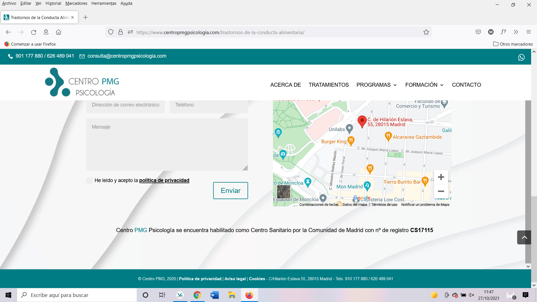Open the Herramientas menu
This screenshot has width=537, height=302.
point(104,3)
